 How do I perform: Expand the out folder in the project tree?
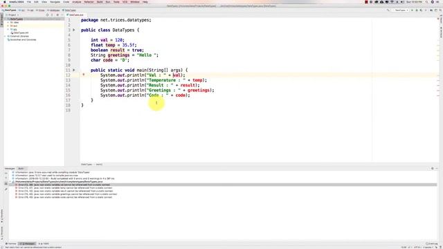click(x=8, y=26)
